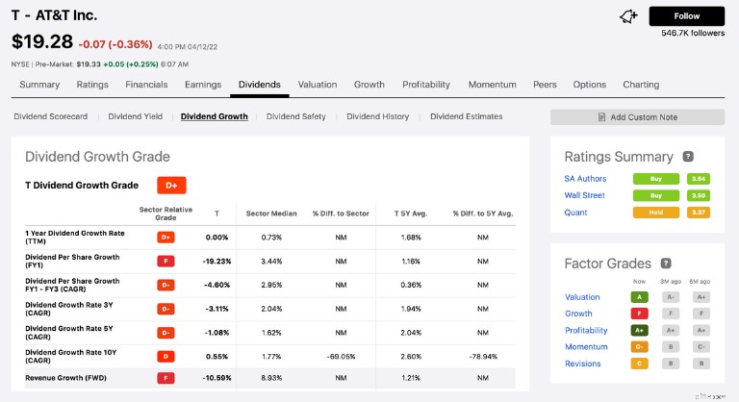Click Revisions current grade C badge

[640, 364]
